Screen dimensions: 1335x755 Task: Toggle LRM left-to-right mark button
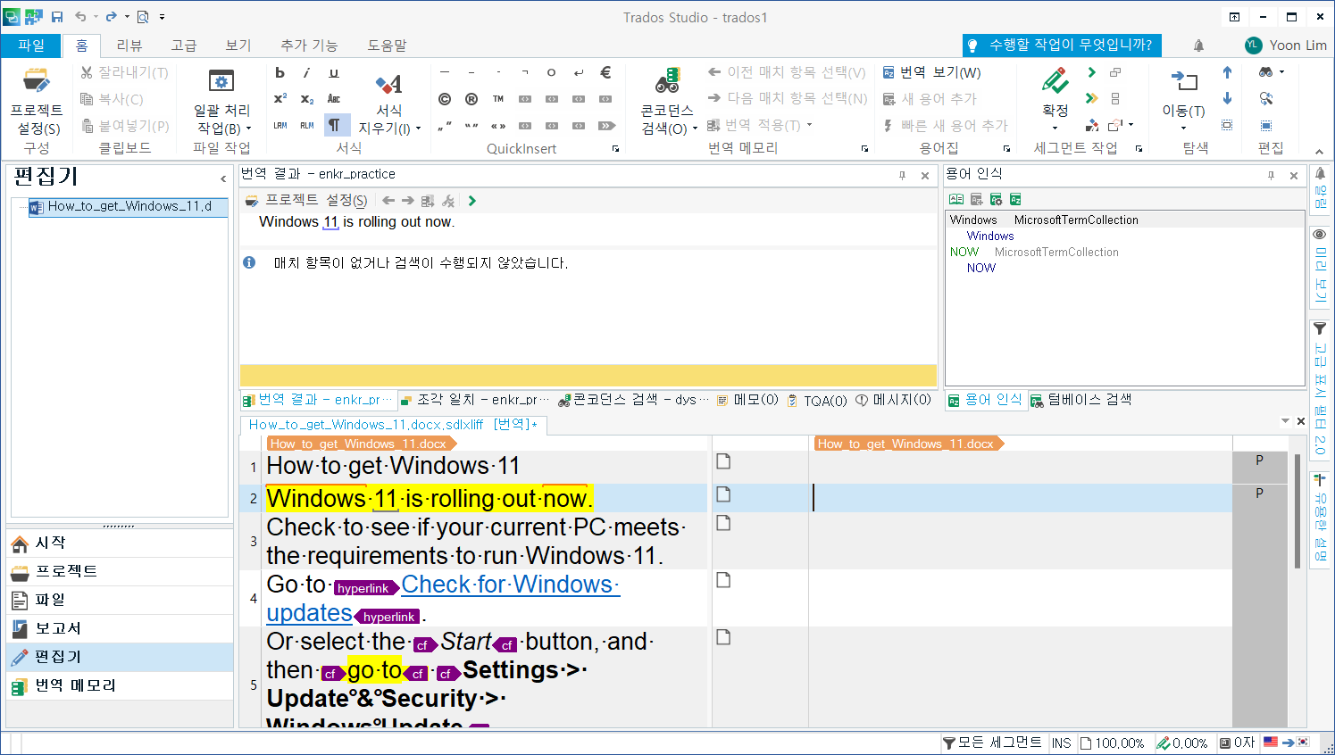(x=280, y=126)
